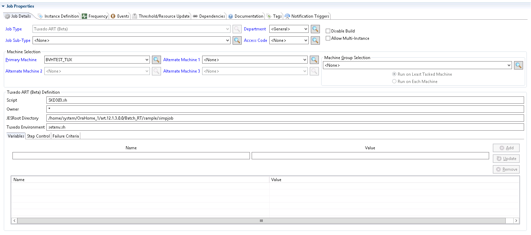The height and width of the screenshot is (235, 531).
Task: Click the Update variable button
Action: [x=506, y=159]
